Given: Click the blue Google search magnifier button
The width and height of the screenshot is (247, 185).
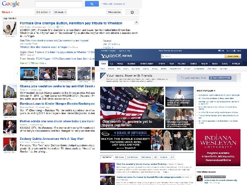Looking at the screenshot, I should click(x=92, y=4).
